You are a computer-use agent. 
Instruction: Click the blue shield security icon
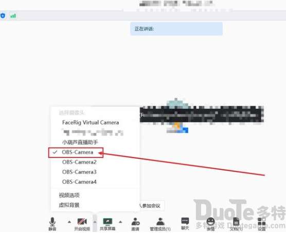click(3, 16)
